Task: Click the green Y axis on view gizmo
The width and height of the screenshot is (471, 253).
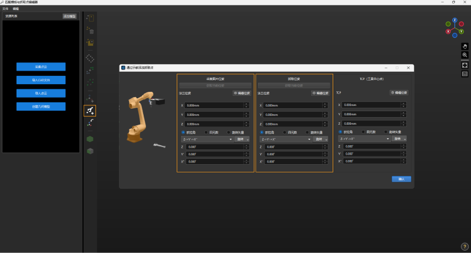Action: 461,31
